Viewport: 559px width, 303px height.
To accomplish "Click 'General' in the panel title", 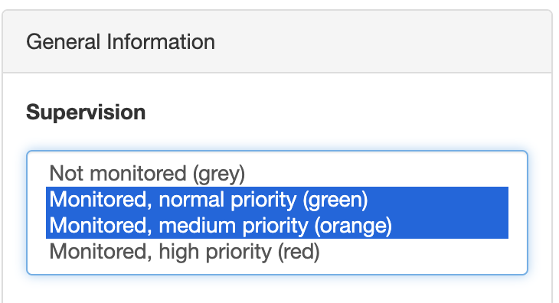I will coord(63,41).
